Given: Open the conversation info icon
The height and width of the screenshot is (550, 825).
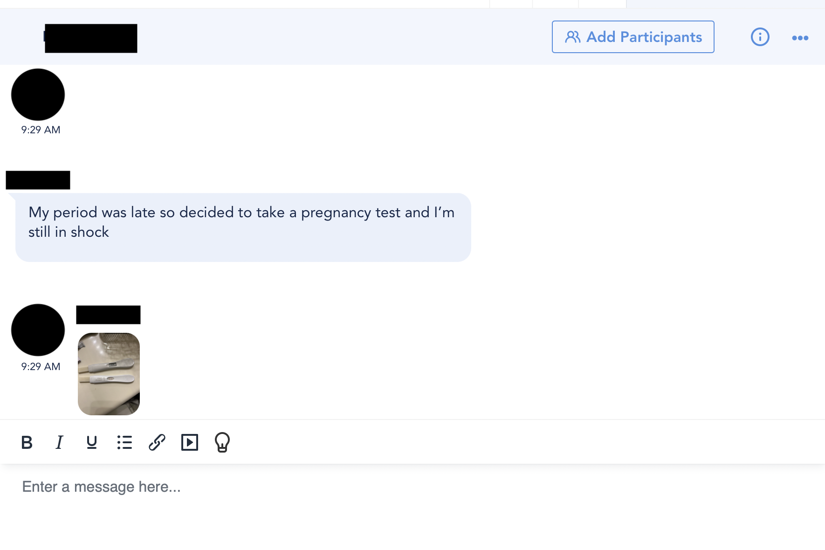Looking at the screenshot, I should tap(760, 37).
